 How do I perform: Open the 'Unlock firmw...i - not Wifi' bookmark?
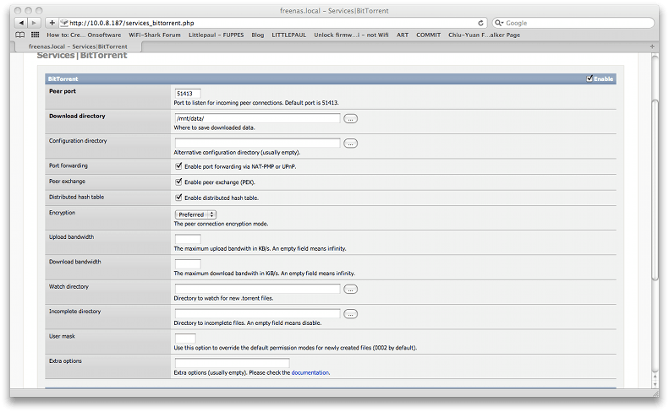[x=351, y=35]
